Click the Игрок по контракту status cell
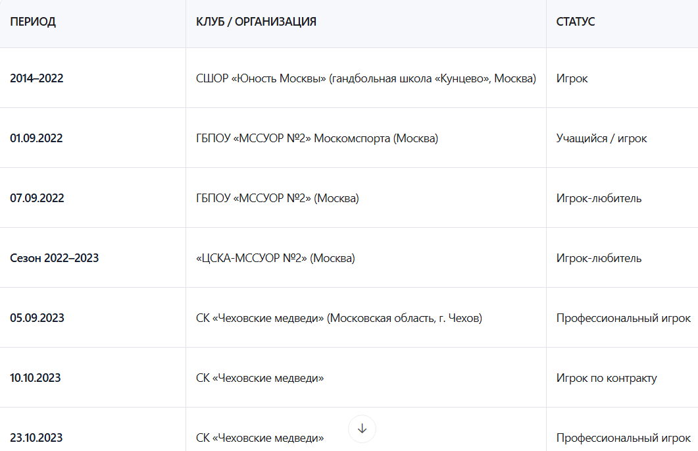This screenshot has height=451, width=698. click(607, 378)
